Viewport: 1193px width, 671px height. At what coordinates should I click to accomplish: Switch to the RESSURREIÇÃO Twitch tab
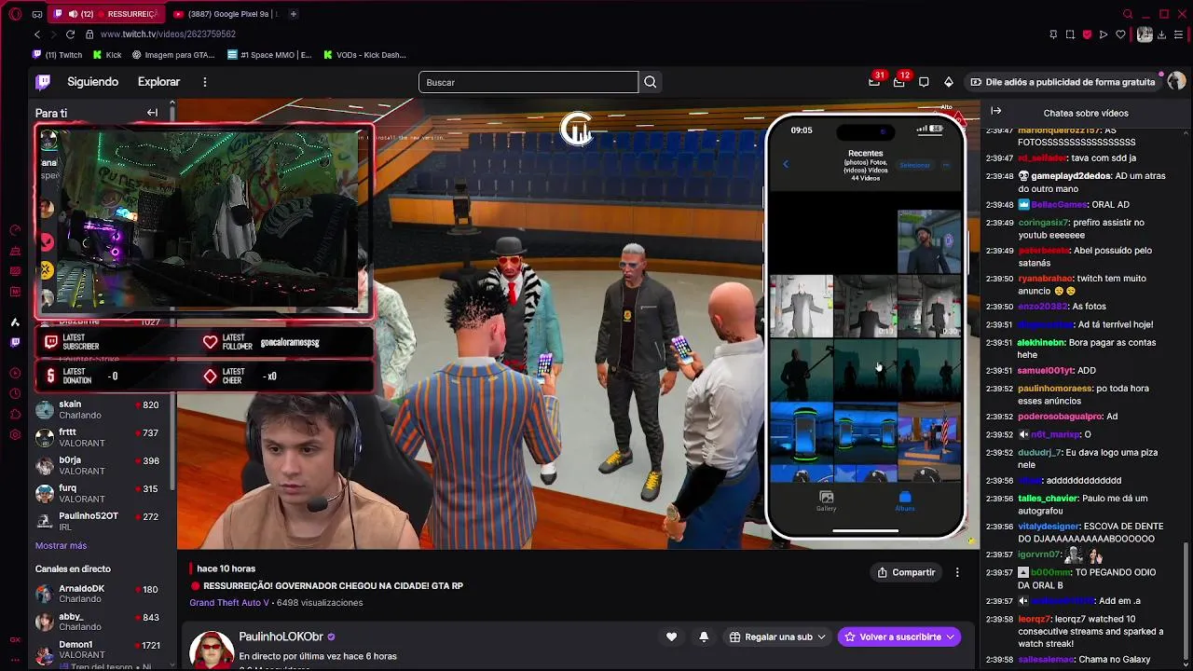tap(105, 14)
